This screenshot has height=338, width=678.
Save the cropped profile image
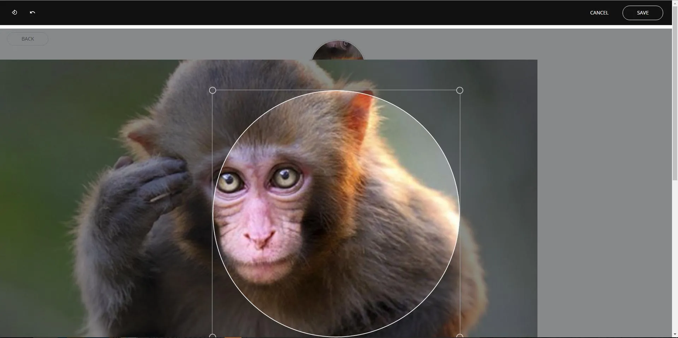point(642,13)
